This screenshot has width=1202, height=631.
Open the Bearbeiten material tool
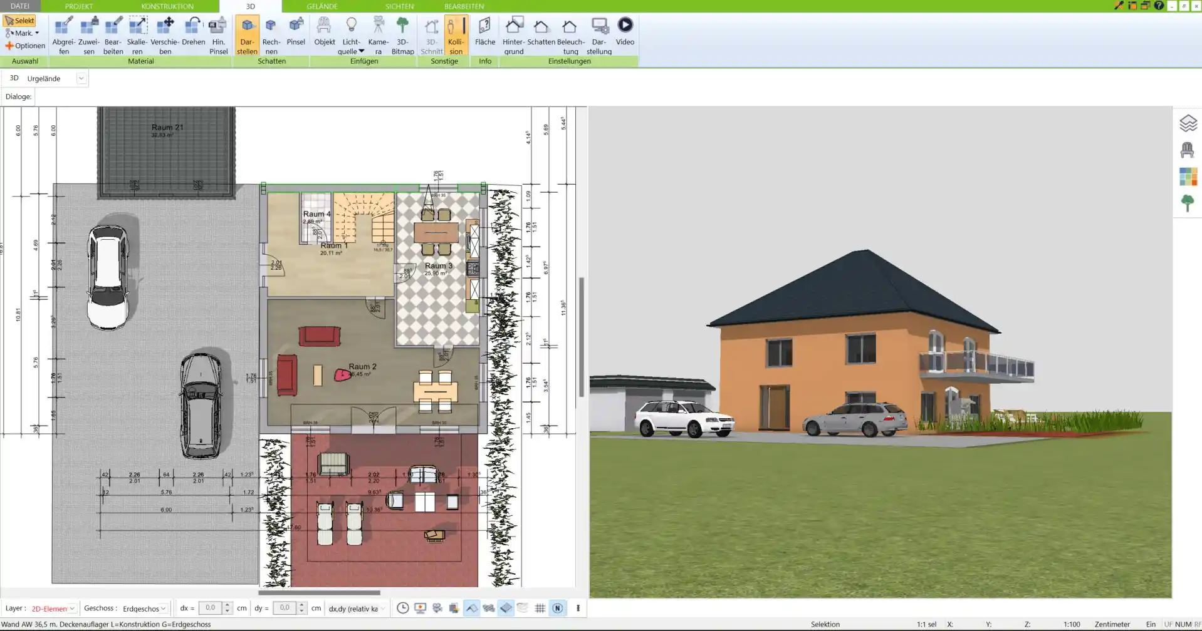pyautogui.click(x=113, y=36)
